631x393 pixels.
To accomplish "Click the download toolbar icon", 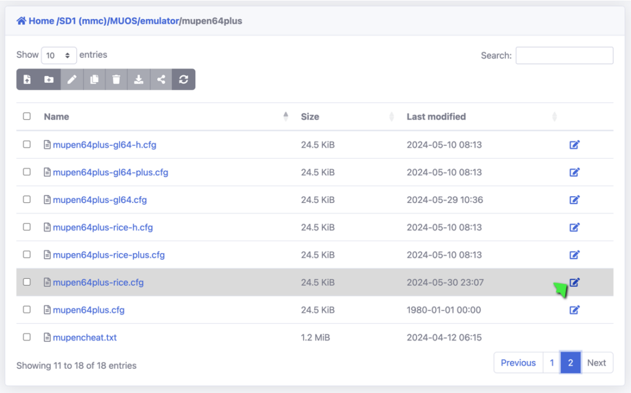I will 139,80.
